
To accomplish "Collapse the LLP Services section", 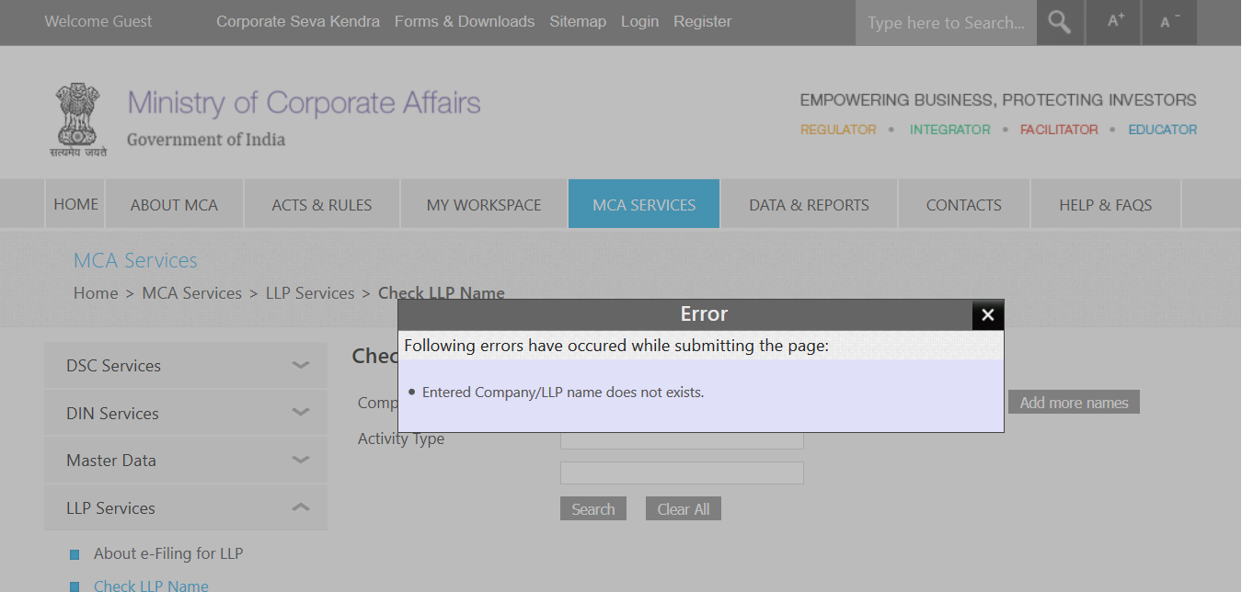I will tap(186, 507).
